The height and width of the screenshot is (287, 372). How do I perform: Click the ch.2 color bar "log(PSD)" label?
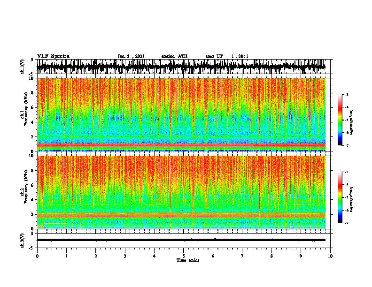click(x=352, y=200)
